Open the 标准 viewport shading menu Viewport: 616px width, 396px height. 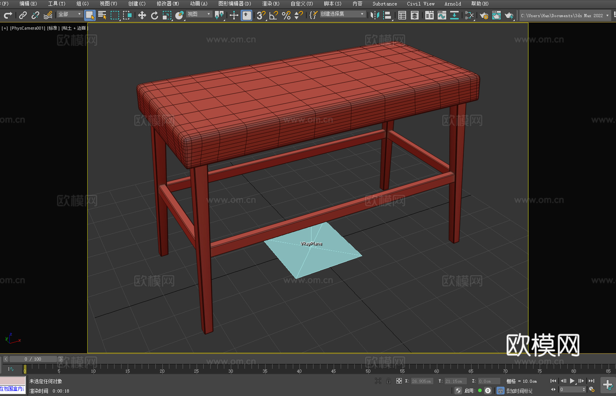point(53,28)
